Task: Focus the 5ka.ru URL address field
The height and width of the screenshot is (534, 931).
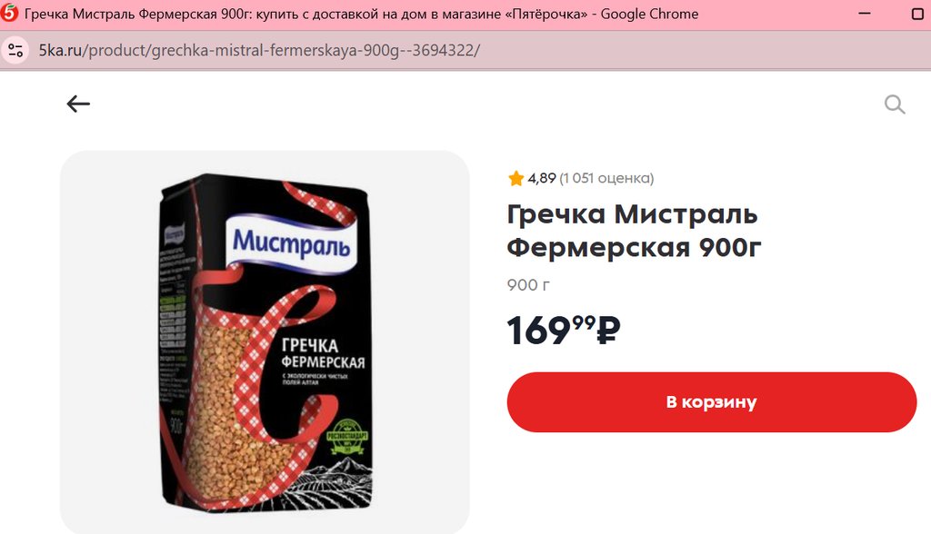Action: coord(259,51)
